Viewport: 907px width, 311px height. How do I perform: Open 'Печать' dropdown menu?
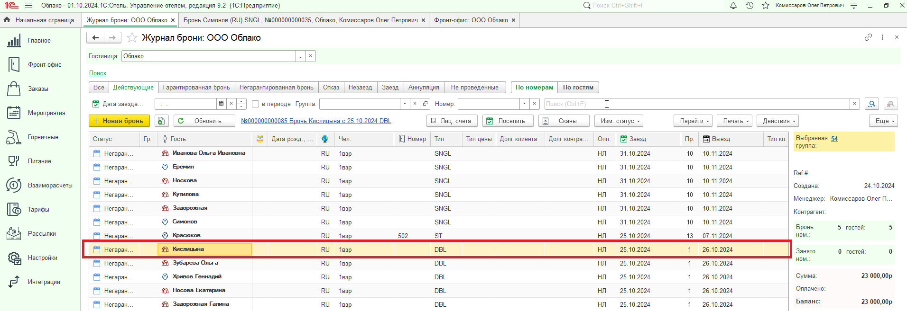click(x=734, y=121)
